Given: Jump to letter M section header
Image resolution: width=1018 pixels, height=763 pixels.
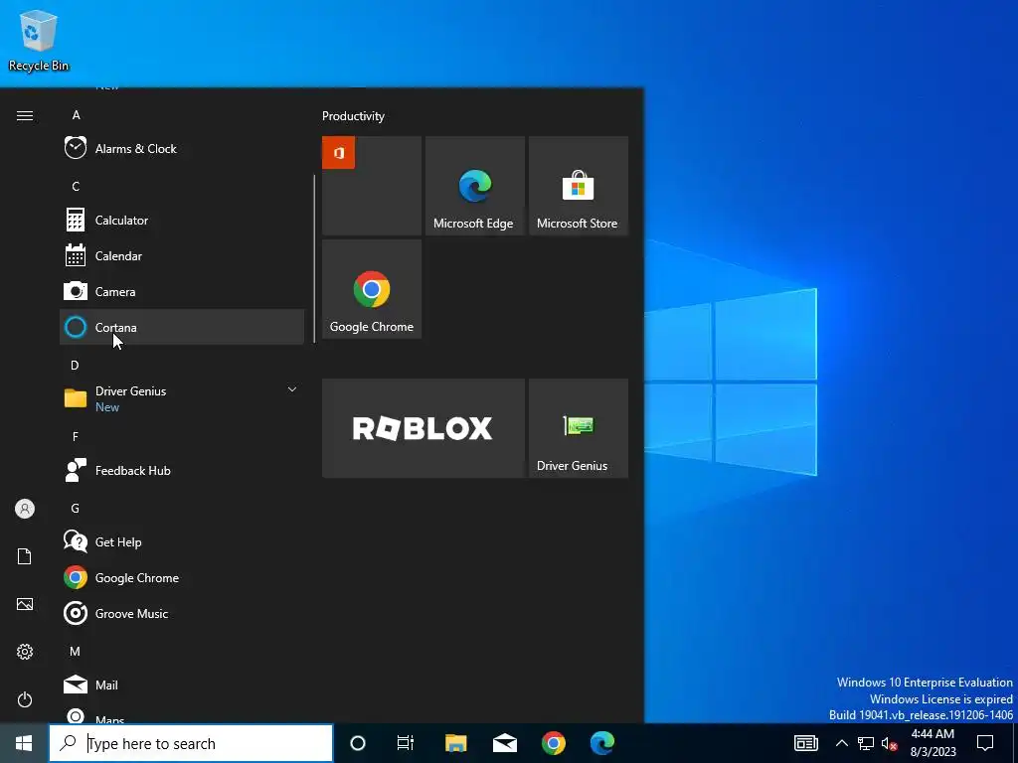Looking at the screenshot, I should (x=75, y=651).
